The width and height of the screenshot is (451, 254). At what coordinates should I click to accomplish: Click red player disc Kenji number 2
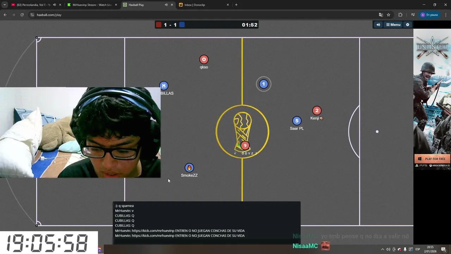pyautogui.click(x=317, y=111)
